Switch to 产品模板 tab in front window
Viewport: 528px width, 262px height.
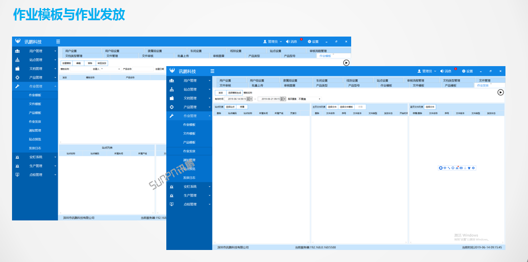pos(450,86)
